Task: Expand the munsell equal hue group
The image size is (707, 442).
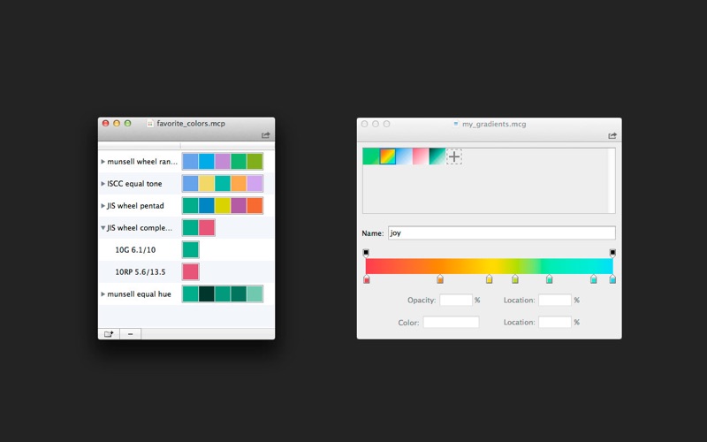Action: coord(103,294)
